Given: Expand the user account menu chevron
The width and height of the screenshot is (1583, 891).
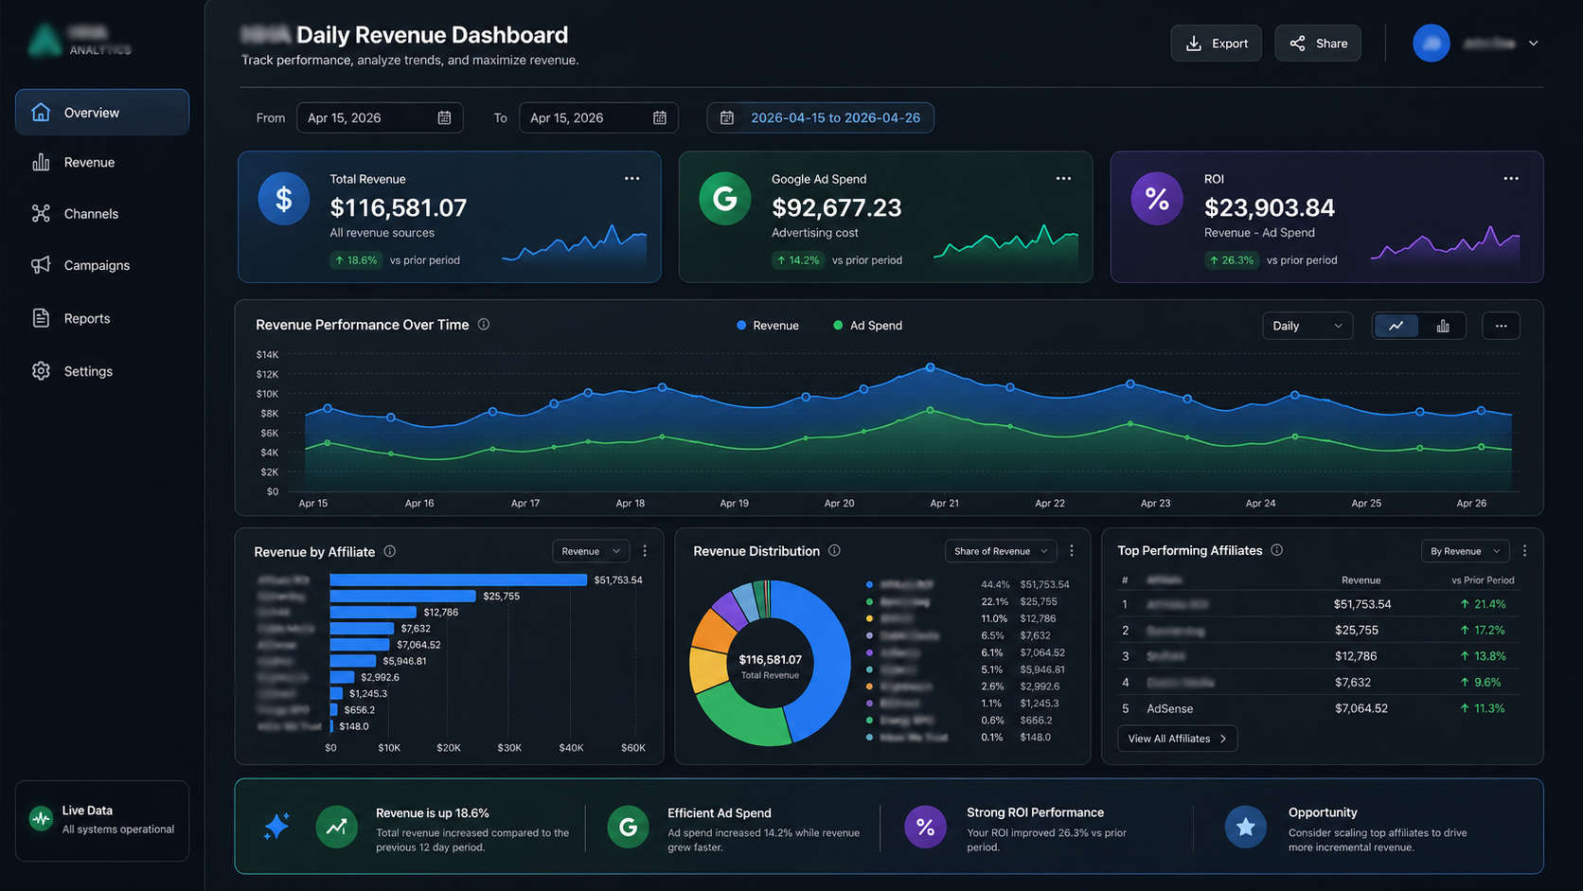Looking at the screenshot, I should (x=1533, y=44).
